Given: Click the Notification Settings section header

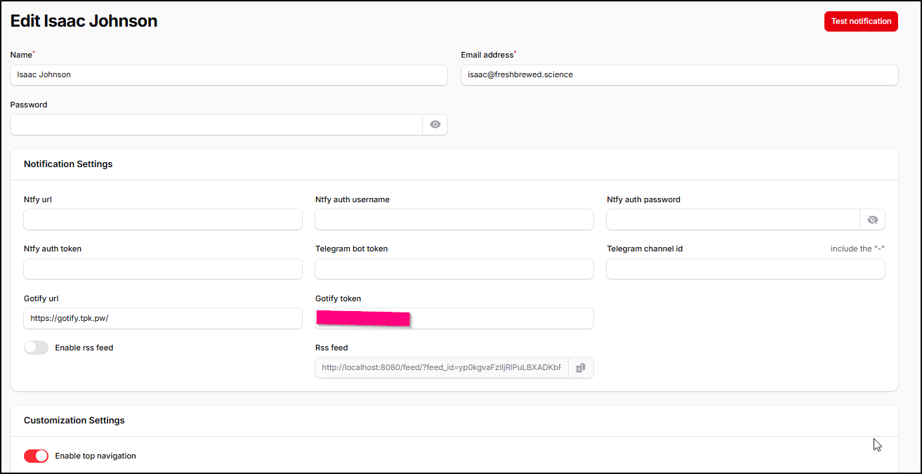Looking at the screenshot, I should click(x=68, y=164).
